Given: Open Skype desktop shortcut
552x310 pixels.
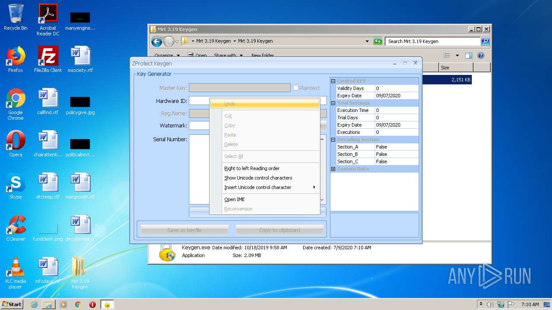Looking at the screenshot, I should click(x=16, y=186).
